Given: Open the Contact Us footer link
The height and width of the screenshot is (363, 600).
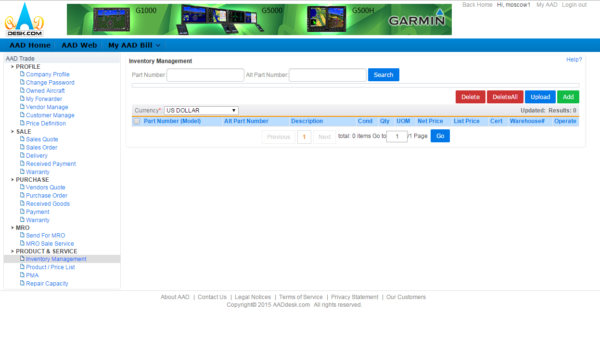Looking at the screenshot, I should coord(212,297).
